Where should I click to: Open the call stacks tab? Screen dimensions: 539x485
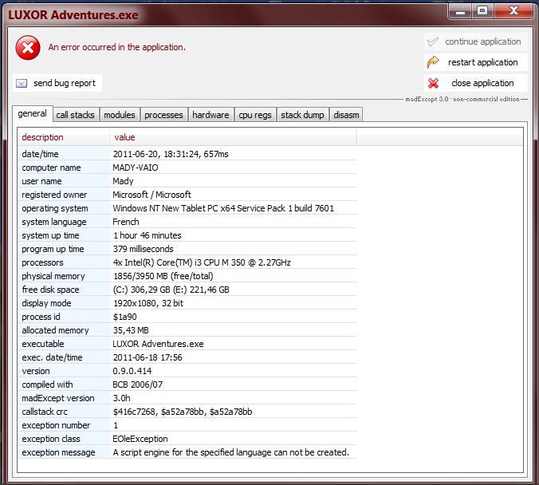click(75, 115)
